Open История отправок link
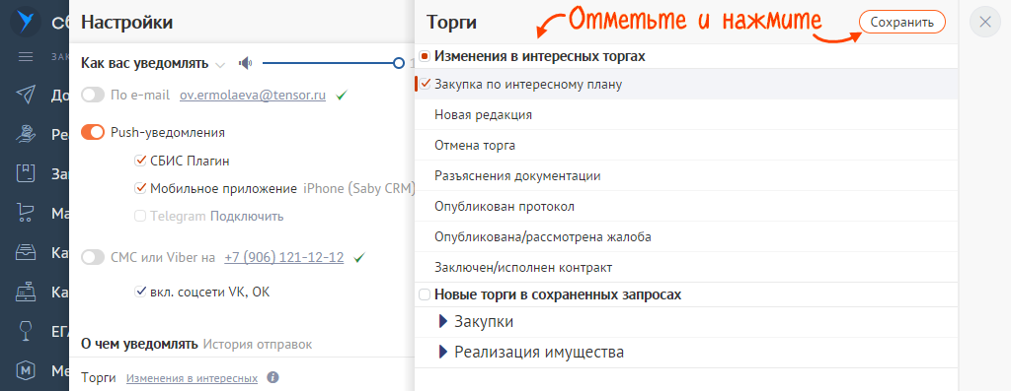Image resolution: width=1011 pixels, height=391 pixels. pos(258,344)
